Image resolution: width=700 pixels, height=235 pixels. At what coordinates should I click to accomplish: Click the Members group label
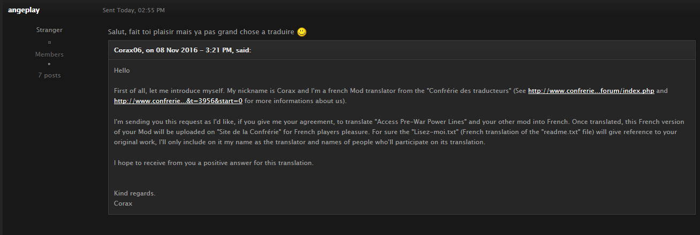(49, 54)
